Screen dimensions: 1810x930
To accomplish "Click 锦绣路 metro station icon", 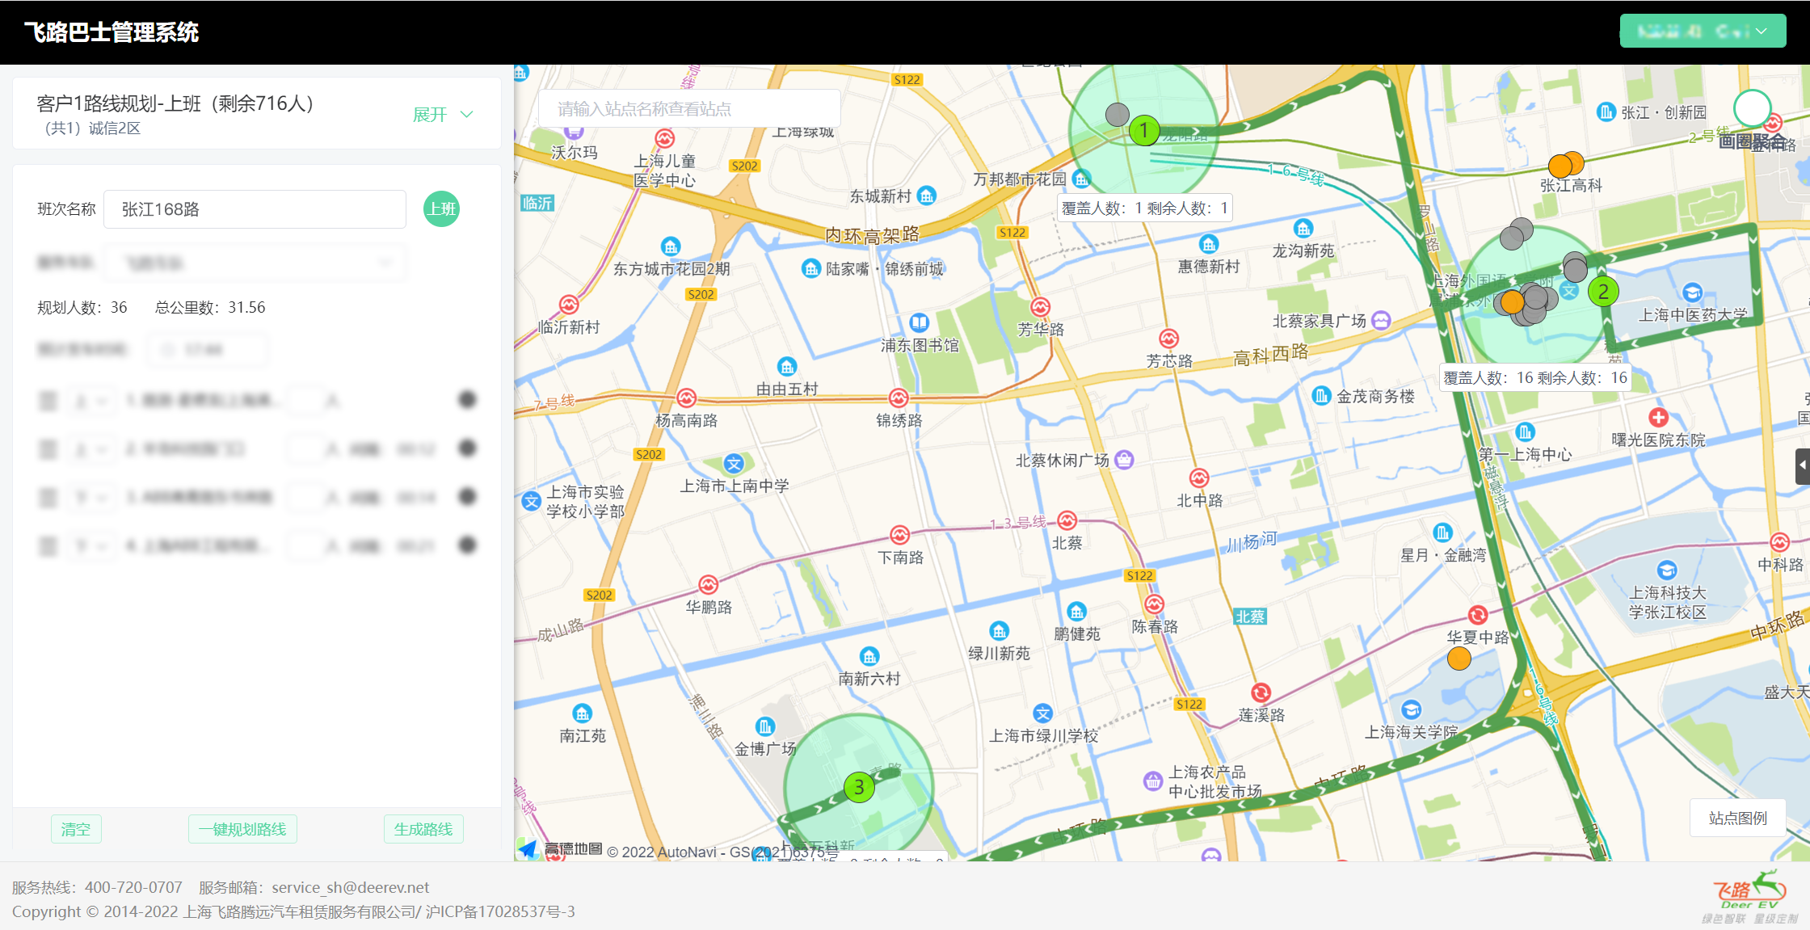I will [x=899, y=398].
